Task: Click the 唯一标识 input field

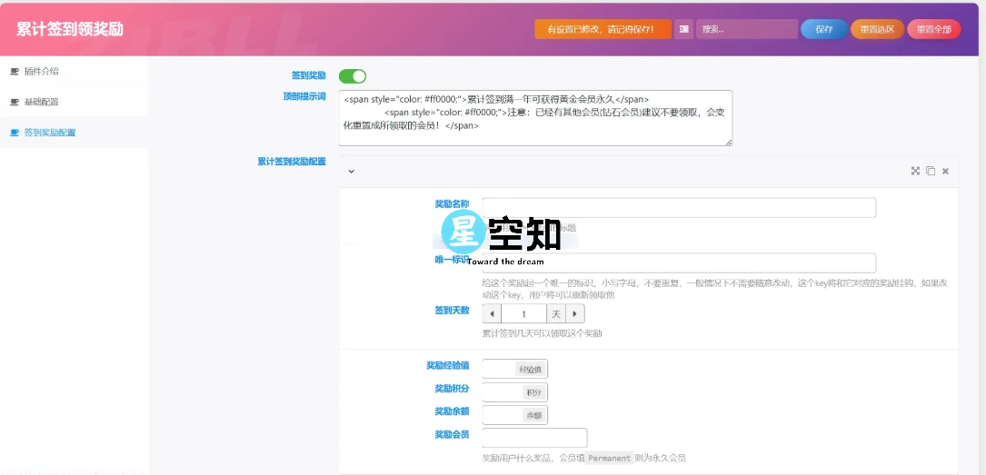Action: (x=679, y=262)
